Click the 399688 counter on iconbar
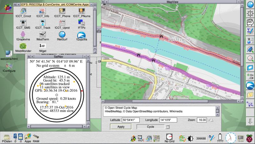This screenshot has height=144, width=255. [x=201, y=139]
